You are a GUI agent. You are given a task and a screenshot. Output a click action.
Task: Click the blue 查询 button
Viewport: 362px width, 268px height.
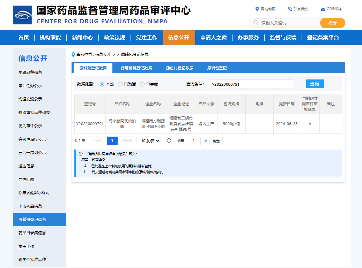coord(315,84)
